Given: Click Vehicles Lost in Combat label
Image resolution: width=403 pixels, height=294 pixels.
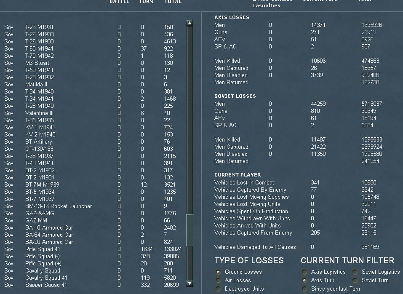Looking at the screenshot, I should [x=244, y=183].
